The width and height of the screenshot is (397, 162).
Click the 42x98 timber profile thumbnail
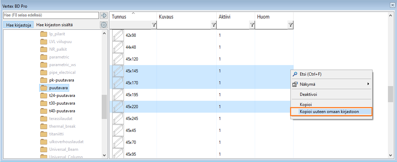tap(118, 35)
